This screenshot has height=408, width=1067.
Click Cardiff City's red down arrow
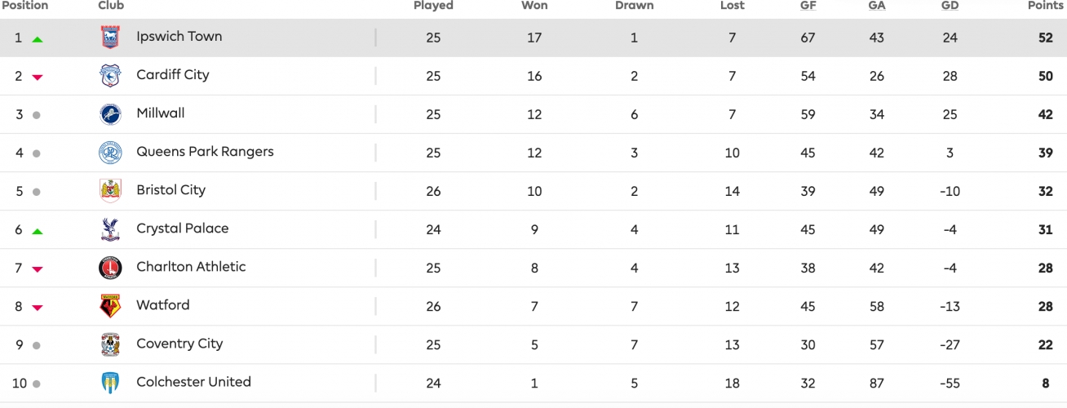click(x=37, y=78)
